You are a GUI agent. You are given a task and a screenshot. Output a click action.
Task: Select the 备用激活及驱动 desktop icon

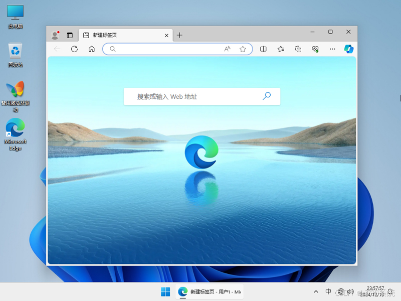(x=16, y=96)
